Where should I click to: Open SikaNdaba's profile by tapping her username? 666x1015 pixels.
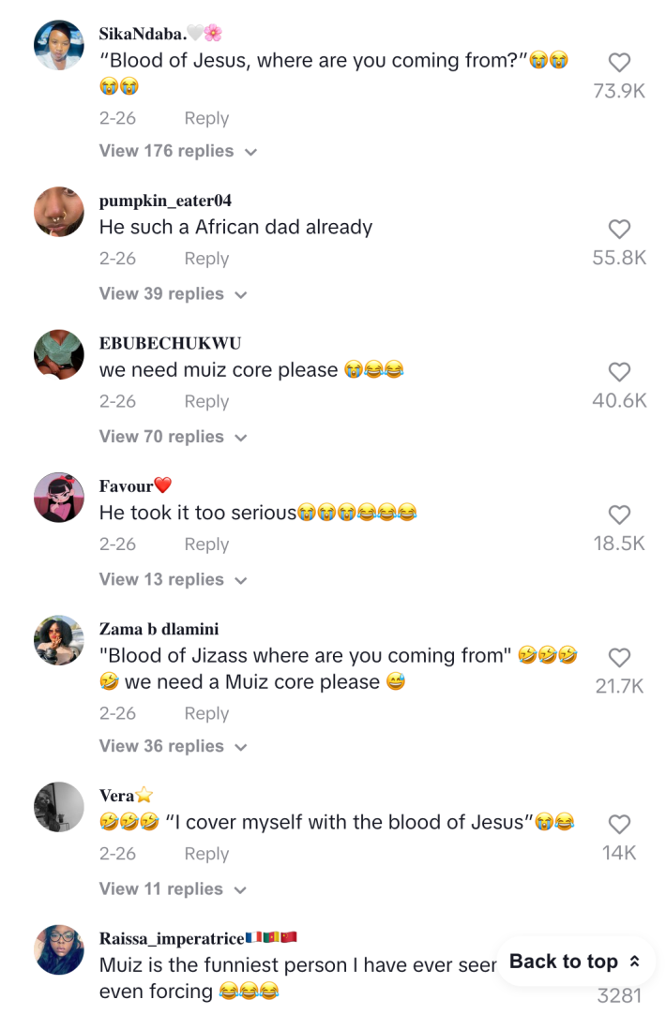pos(145,32)
